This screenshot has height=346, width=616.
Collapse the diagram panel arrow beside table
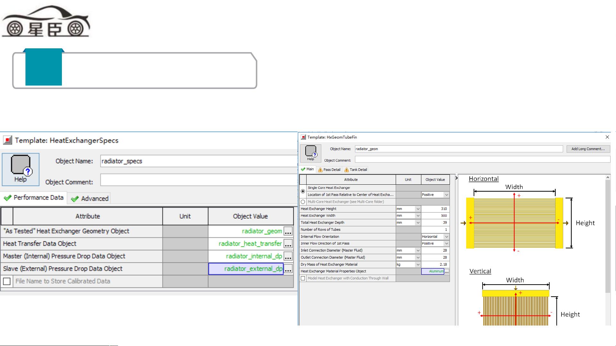pos(457,178)
